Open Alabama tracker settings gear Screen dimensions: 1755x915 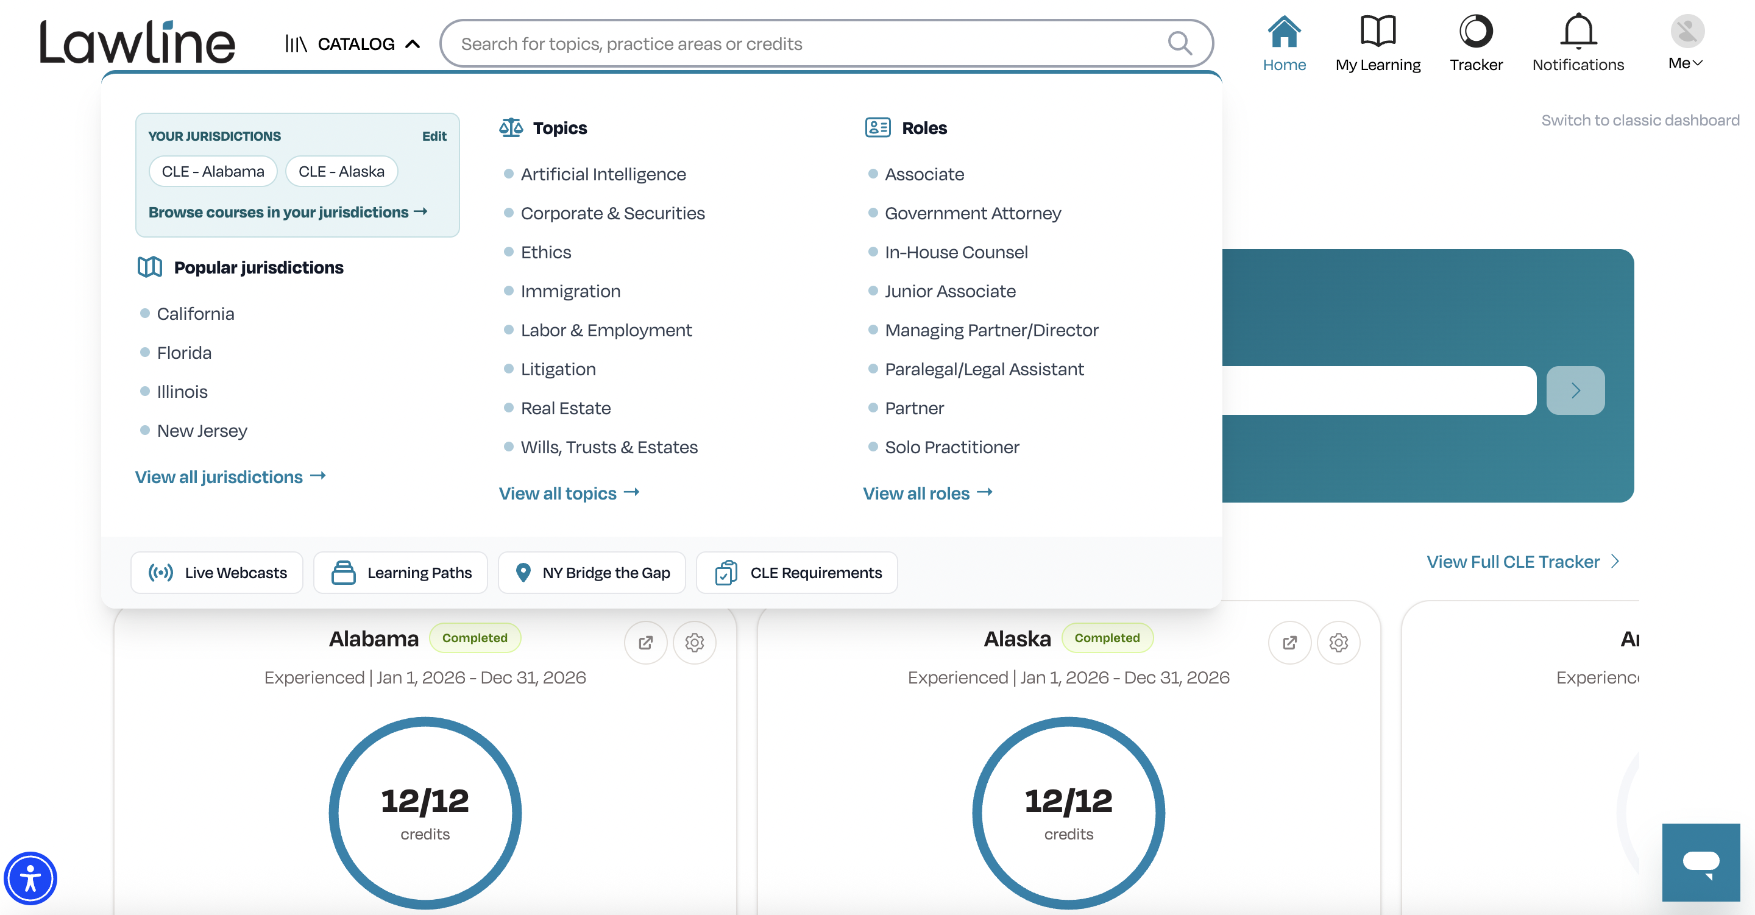[694, 643]
